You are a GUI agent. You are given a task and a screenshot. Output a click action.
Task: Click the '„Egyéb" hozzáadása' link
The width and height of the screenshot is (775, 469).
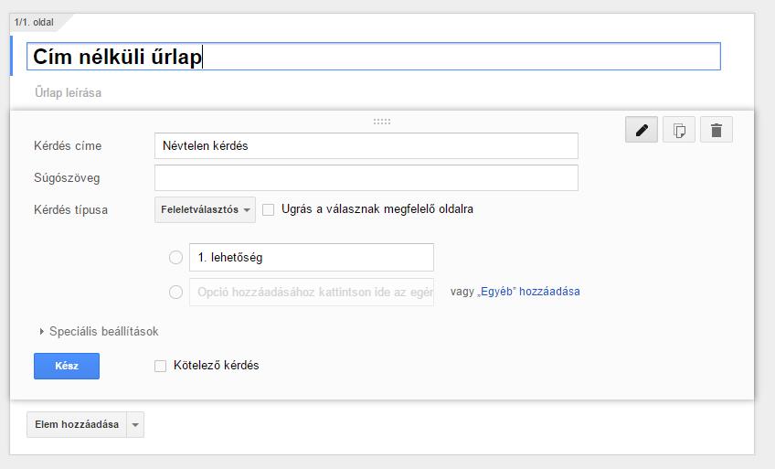click(x=528, y=292)
